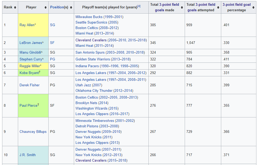Open Chauncey Billups player page
The height and width of the screenshot is (165, 258).
33,132
